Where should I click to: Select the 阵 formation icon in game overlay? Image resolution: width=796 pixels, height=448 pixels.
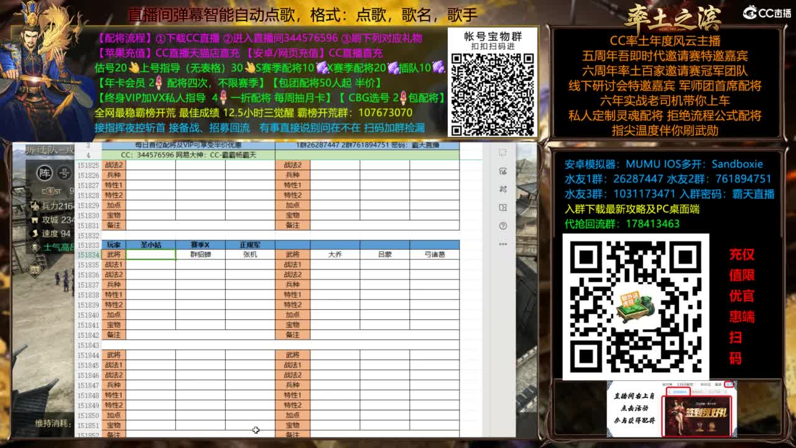pyautogui.click(x=45, y=172)
